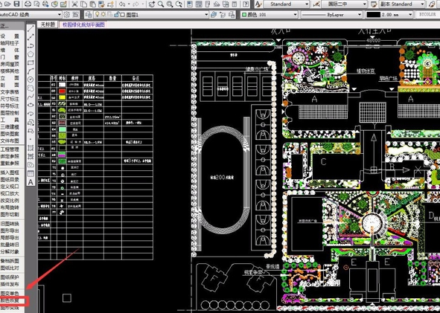Toggle layer freeze sun icon

tap(103, 15)
